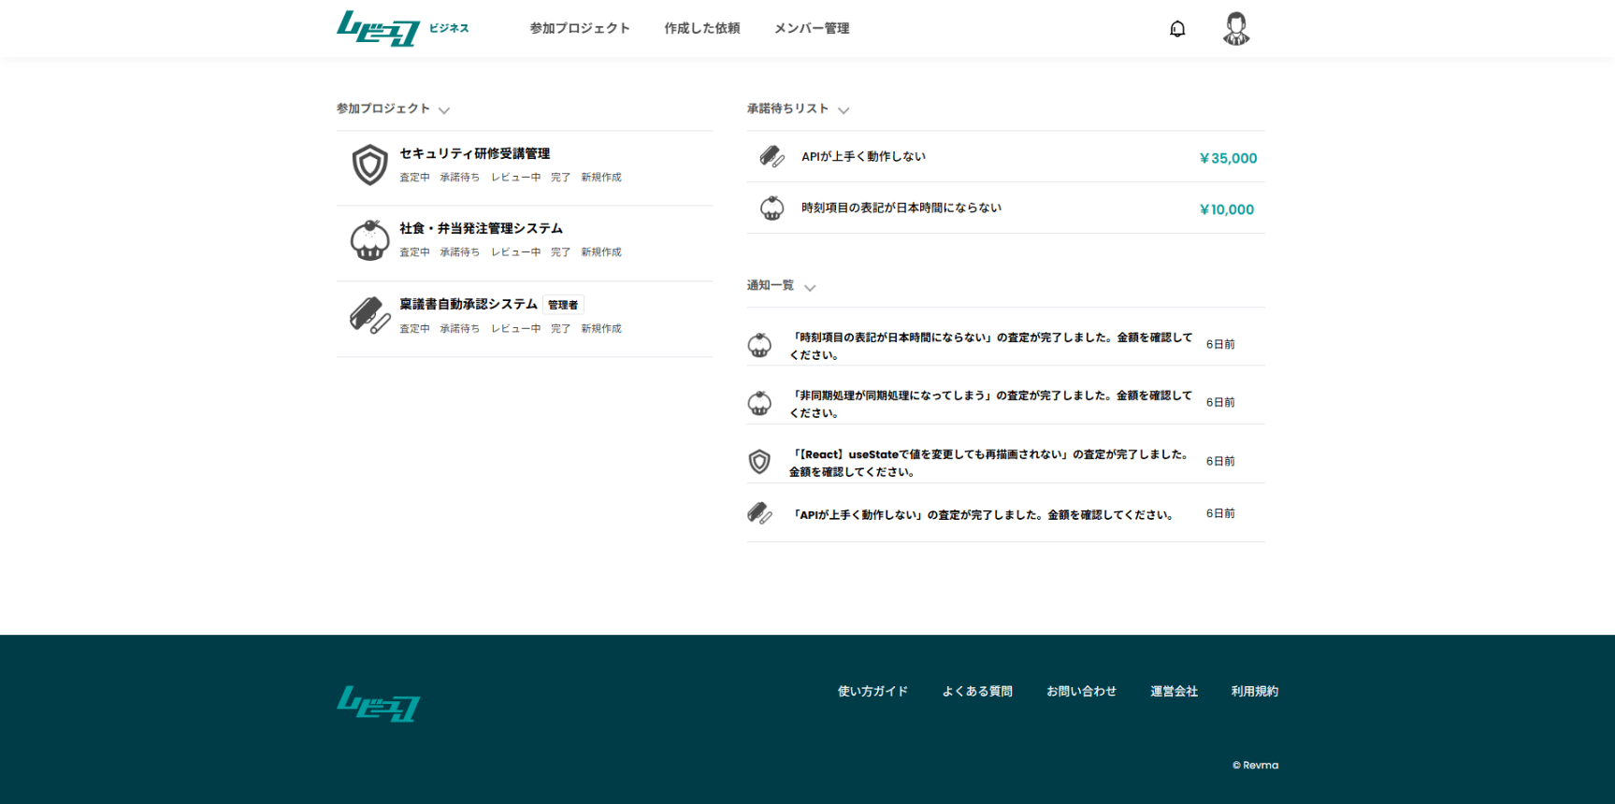Click the ¥35,000 amount

point(1228,158)
